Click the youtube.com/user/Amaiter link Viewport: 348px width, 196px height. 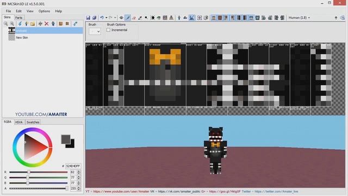121,191
